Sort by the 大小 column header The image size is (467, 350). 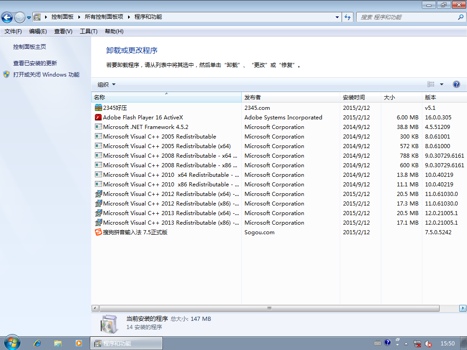click(x=401, y=98)
